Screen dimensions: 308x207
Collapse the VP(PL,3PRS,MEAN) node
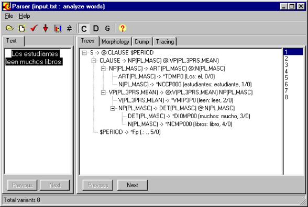103,93
